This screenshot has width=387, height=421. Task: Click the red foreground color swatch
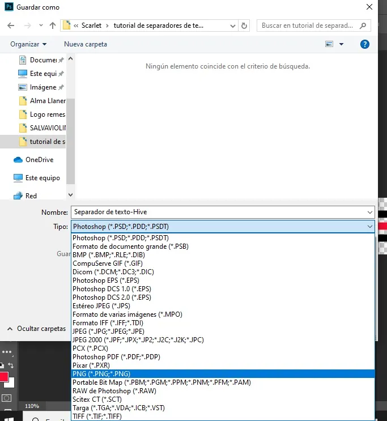pyautogui.click(x=3, y=376)
